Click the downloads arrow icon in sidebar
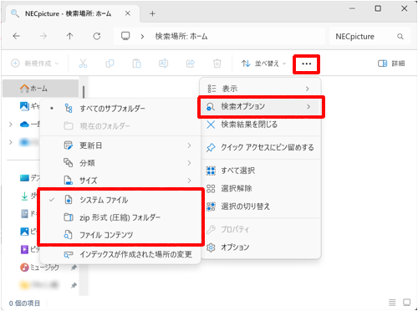The width and height of the screenshot is (418, 311). coord(24,196)
